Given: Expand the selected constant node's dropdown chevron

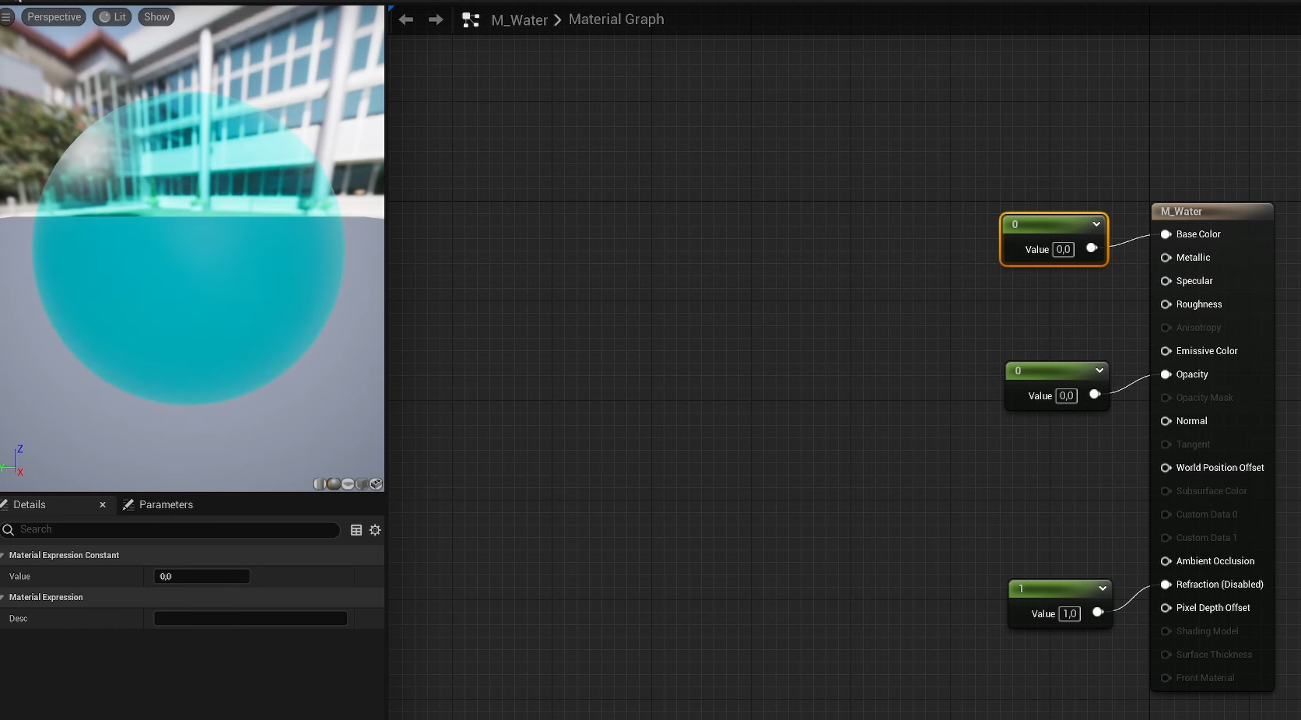Looking at the screenshot, I should (x=1096, y=224).
